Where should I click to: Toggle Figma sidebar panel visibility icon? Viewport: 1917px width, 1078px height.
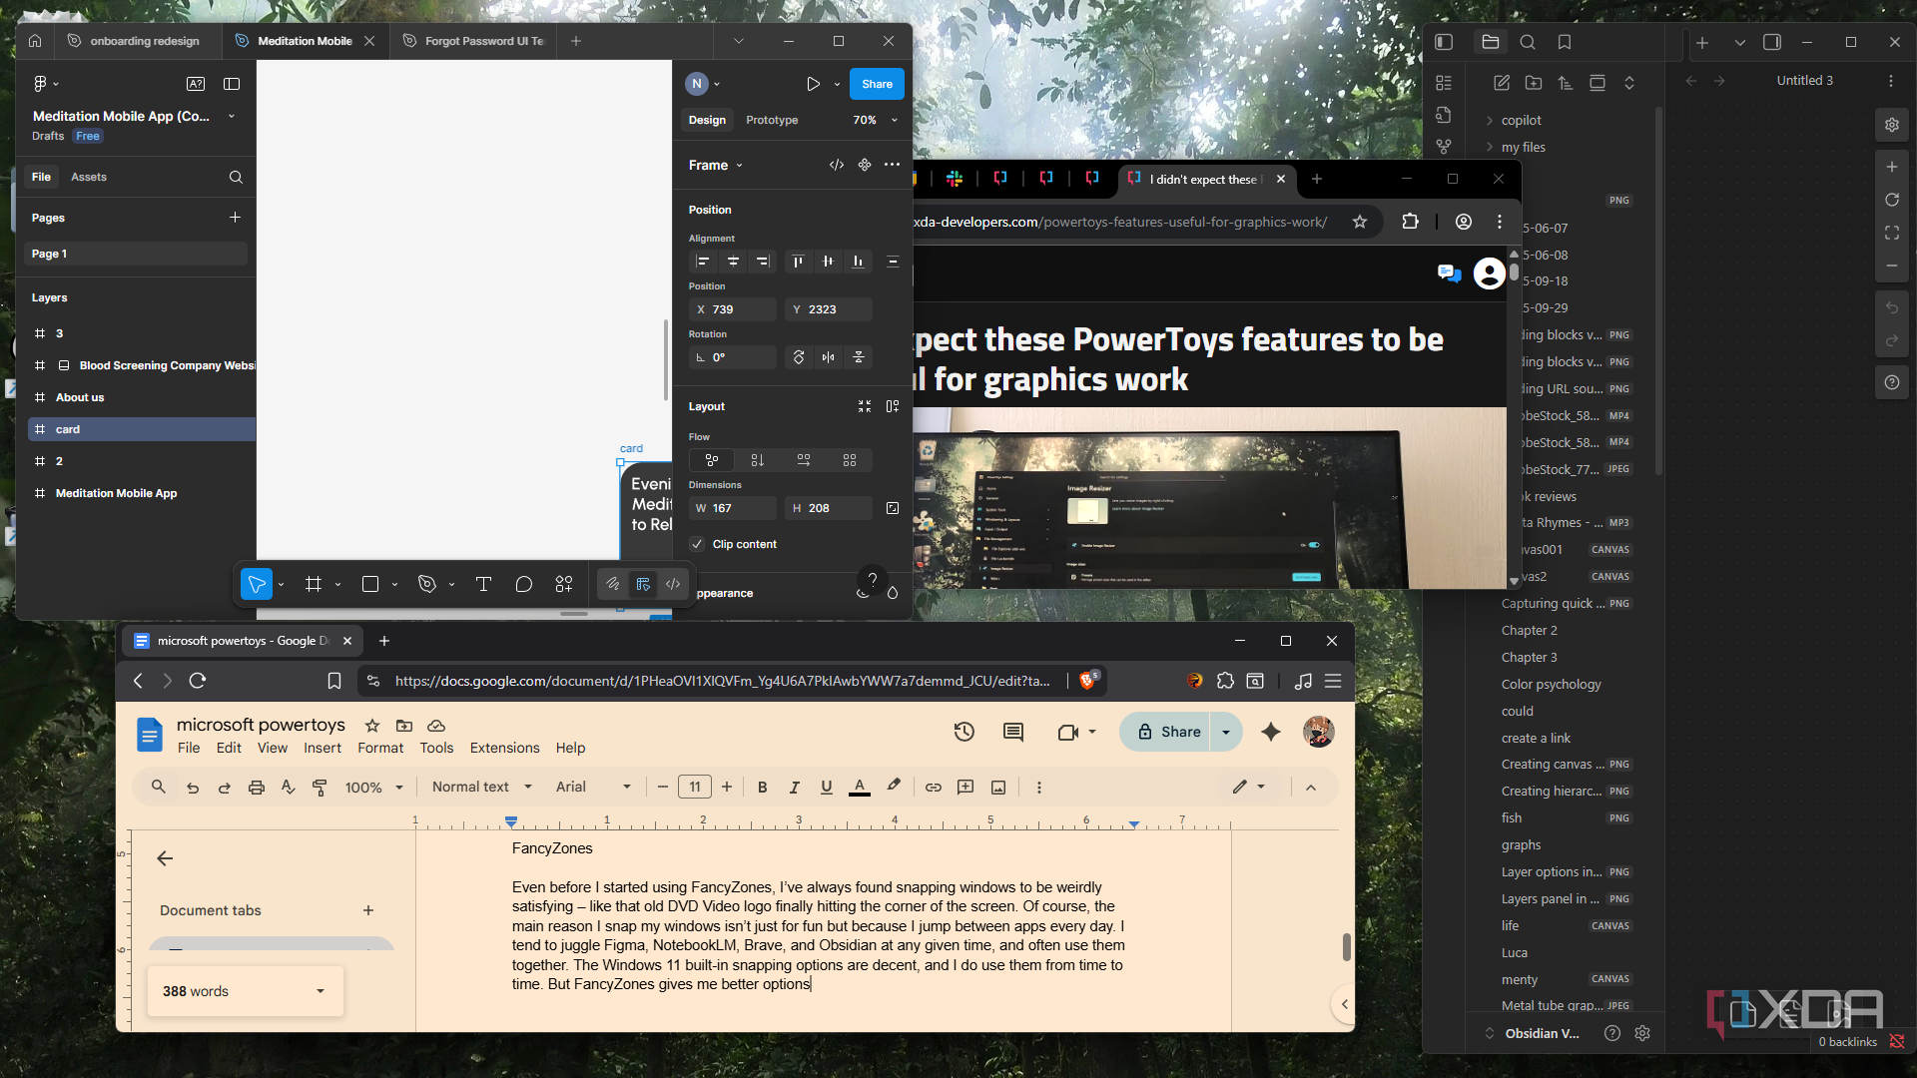(232, 84)
